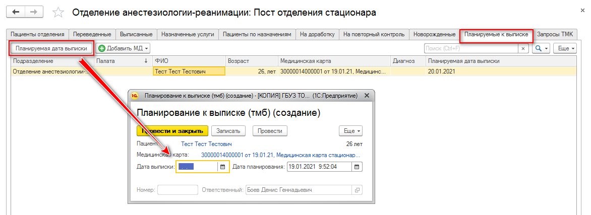Image resolution: width=591 pixels, height=215 pixels.
Task: Open calendar picker for Дата планирования
Action: (x=357, y=167)
